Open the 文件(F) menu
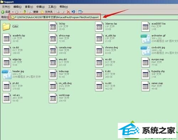 (x=6, y=7)
